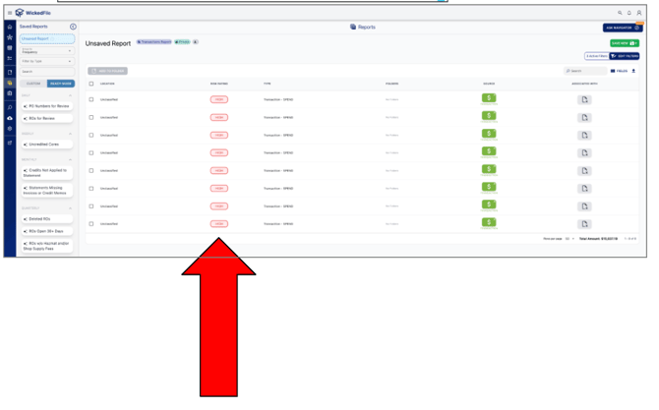Sort by the Location column header
The image size is (659, 410).
point(107,84)
